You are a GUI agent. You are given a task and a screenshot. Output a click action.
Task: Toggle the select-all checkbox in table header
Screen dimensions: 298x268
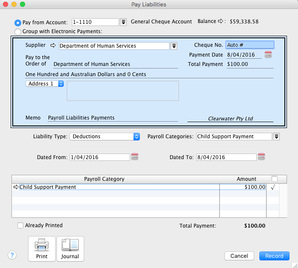coord(275,179)
